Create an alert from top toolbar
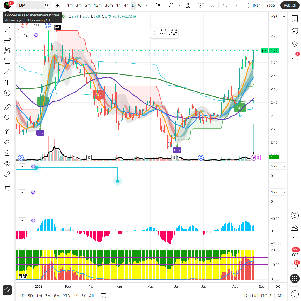301x301 pixels. [x=201, y=5]
